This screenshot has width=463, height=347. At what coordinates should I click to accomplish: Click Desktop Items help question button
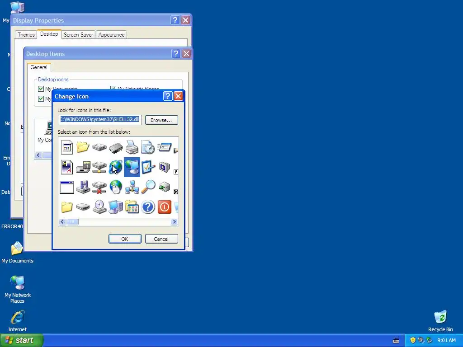(x=176, y=54)
